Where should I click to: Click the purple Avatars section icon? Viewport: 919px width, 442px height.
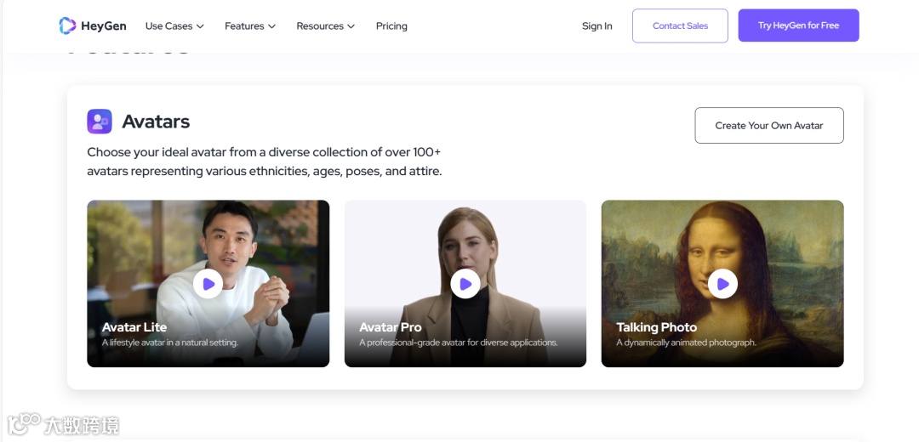pos(100,122)
